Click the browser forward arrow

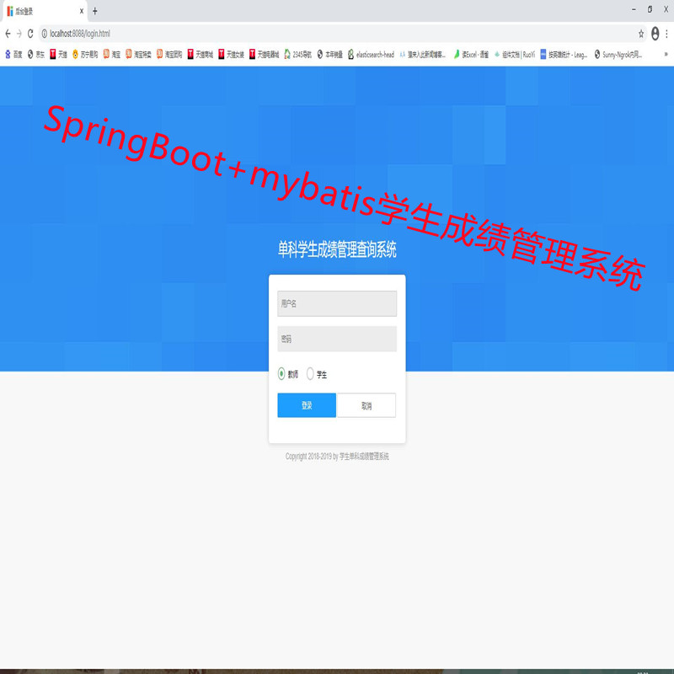(19, 34)
